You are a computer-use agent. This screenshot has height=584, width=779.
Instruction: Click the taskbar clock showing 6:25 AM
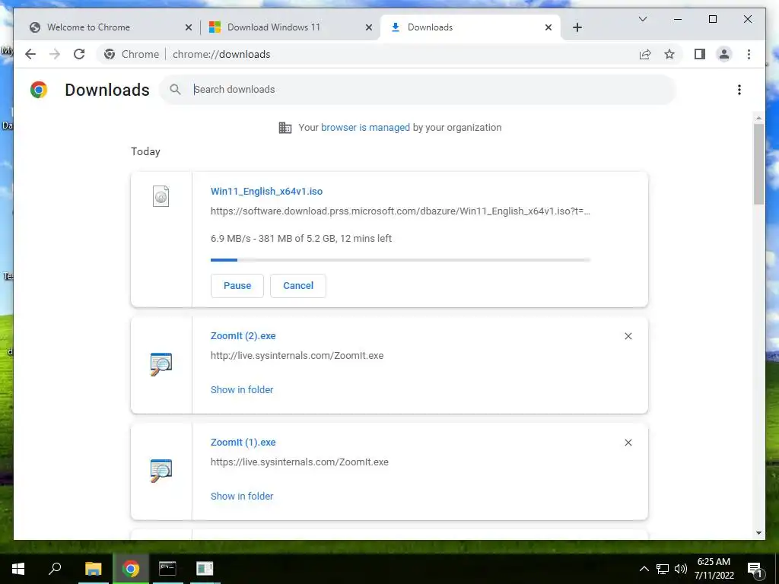tap(714, 569)
